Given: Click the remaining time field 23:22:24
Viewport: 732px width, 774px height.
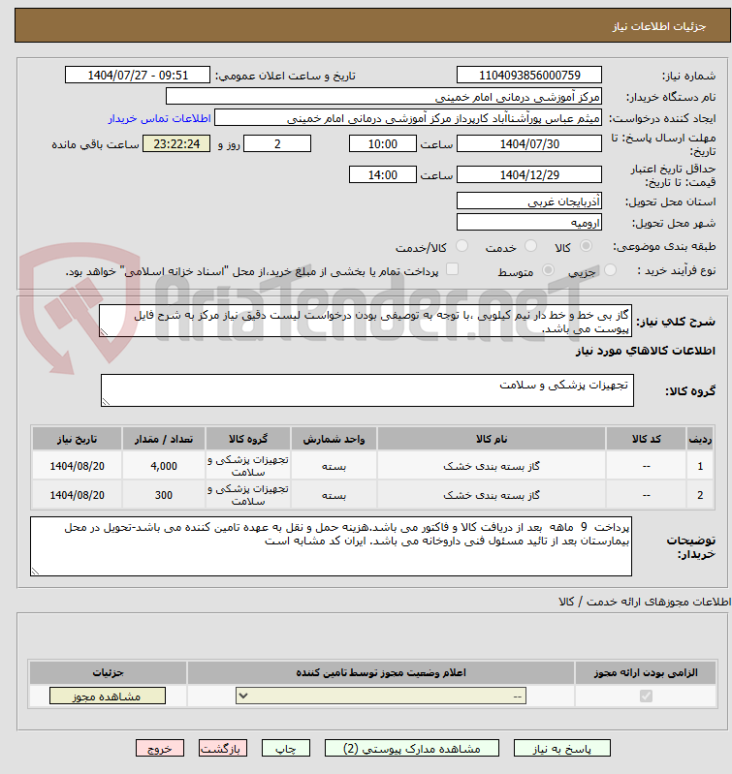Looking at the screenshot, I should 176,143.
